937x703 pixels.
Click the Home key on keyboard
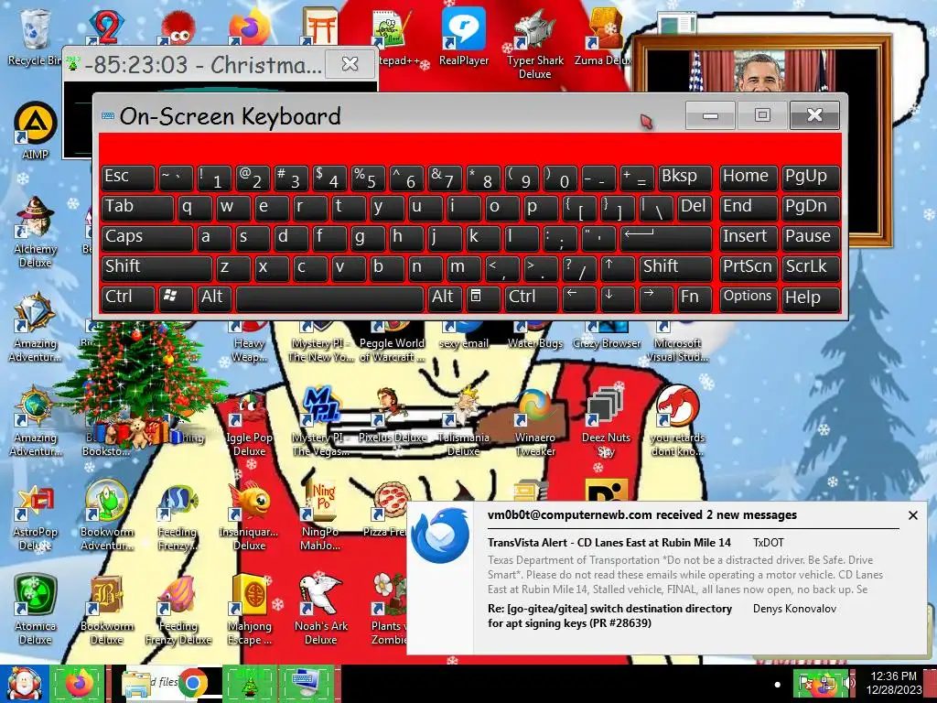pyautogui.click(x=749, y=177)
